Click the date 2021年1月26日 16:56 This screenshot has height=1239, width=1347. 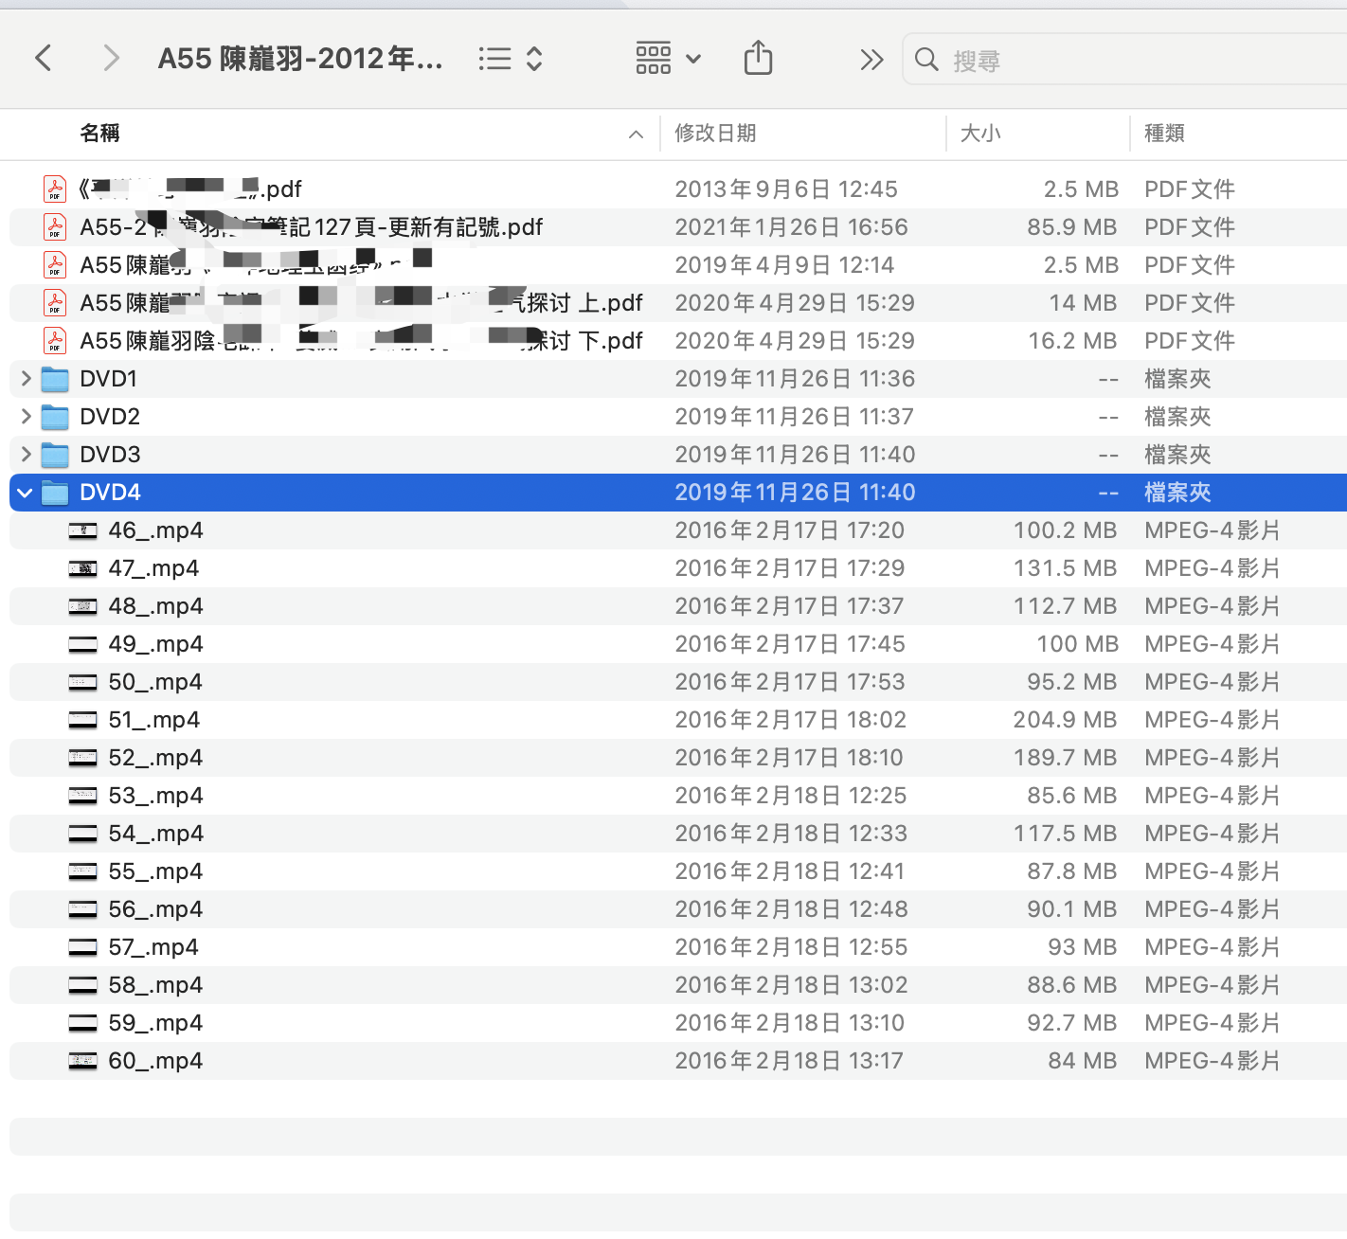791,227
